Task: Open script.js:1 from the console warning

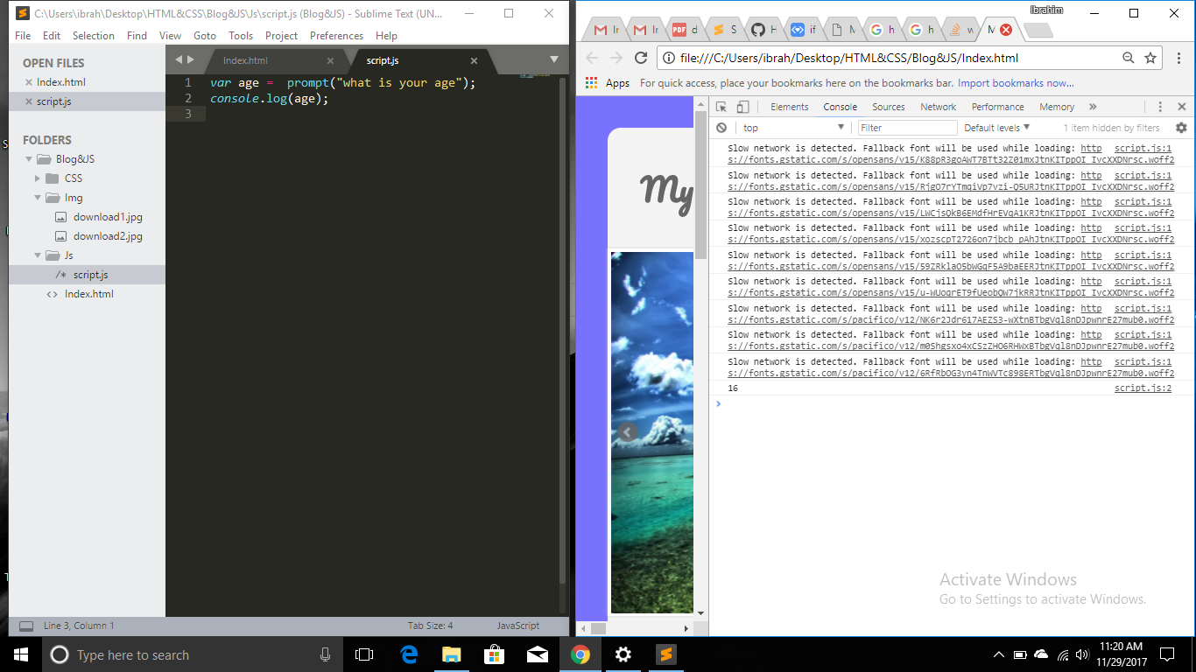Action: 1142,148
